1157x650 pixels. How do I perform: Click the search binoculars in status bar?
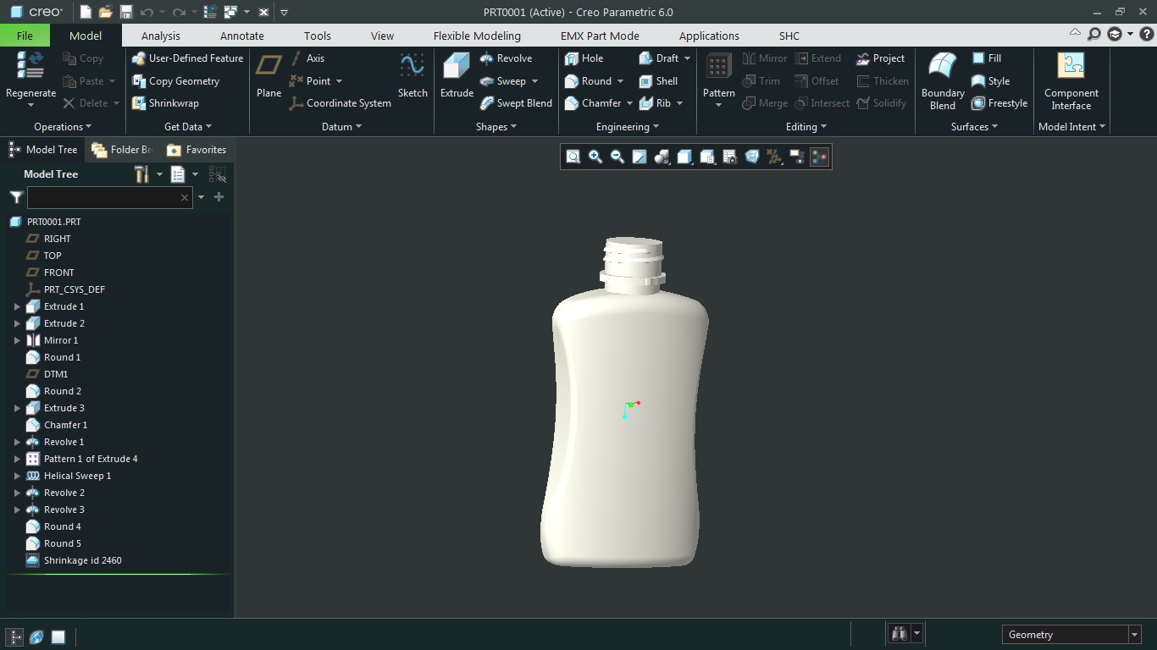pyautogui.click(x=899, y=633)
